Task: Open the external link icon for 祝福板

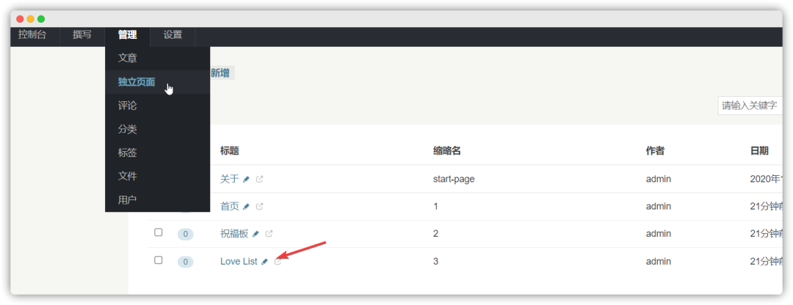Action: pos(269,234)
